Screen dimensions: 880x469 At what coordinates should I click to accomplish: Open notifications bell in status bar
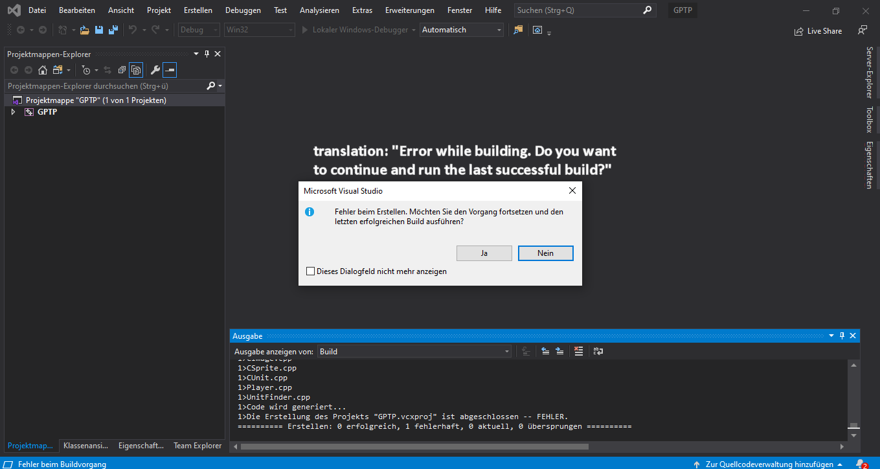[x=861, y=464]
